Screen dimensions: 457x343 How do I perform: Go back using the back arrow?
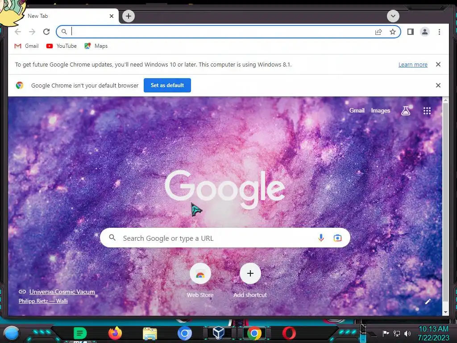point(18,32)
